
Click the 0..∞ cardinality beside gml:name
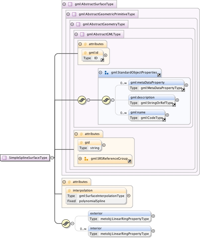[123, 113]
